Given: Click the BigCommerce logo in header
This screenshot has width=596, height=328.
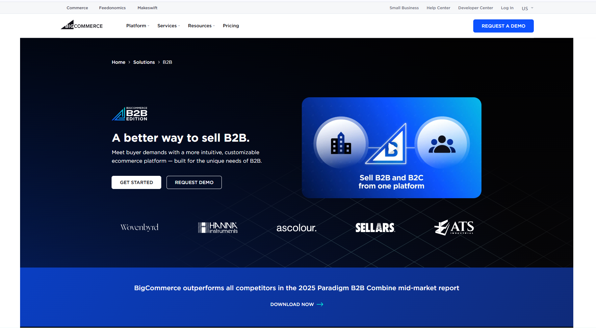Looking at the screenshot, I should (x=82, y=25).
